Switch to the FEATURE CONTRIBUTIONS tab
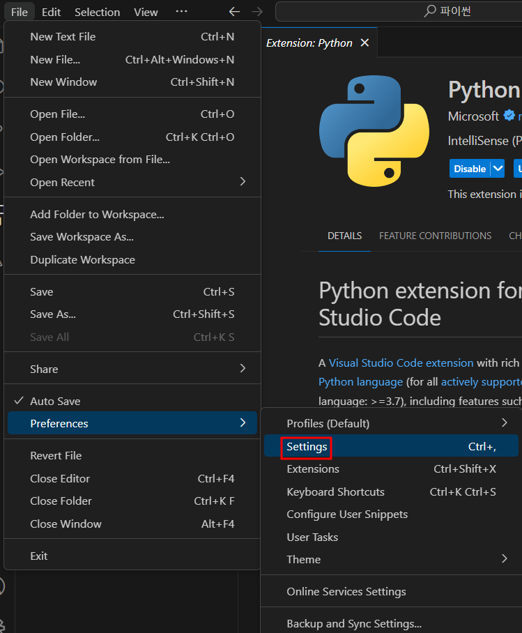 coord(435,236)
